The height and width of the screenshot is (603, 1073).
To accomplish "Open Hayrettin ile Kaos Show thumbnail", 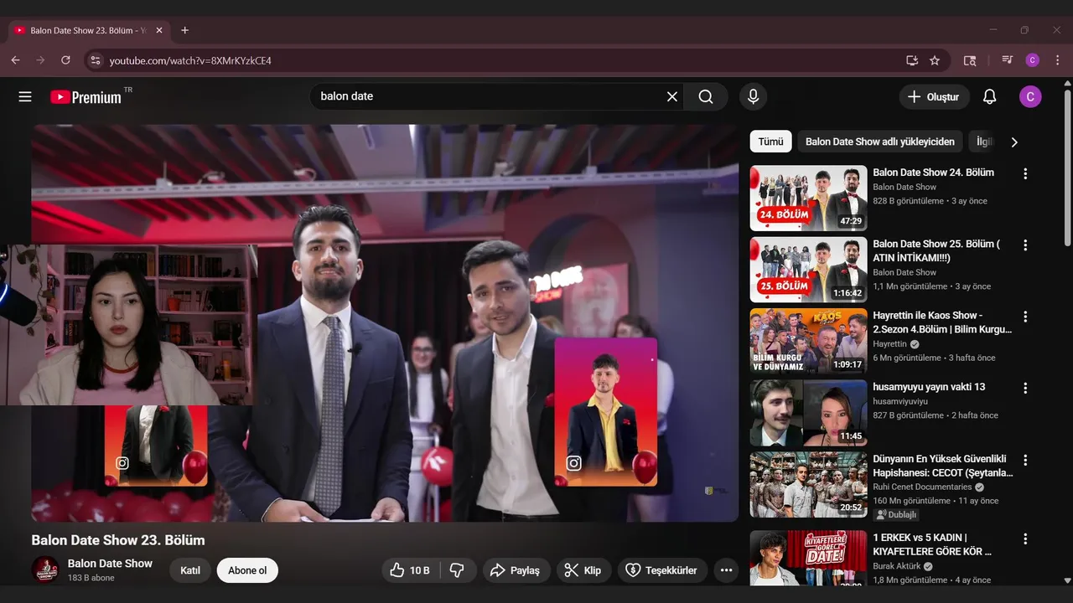I will click(x=808, y=341).
